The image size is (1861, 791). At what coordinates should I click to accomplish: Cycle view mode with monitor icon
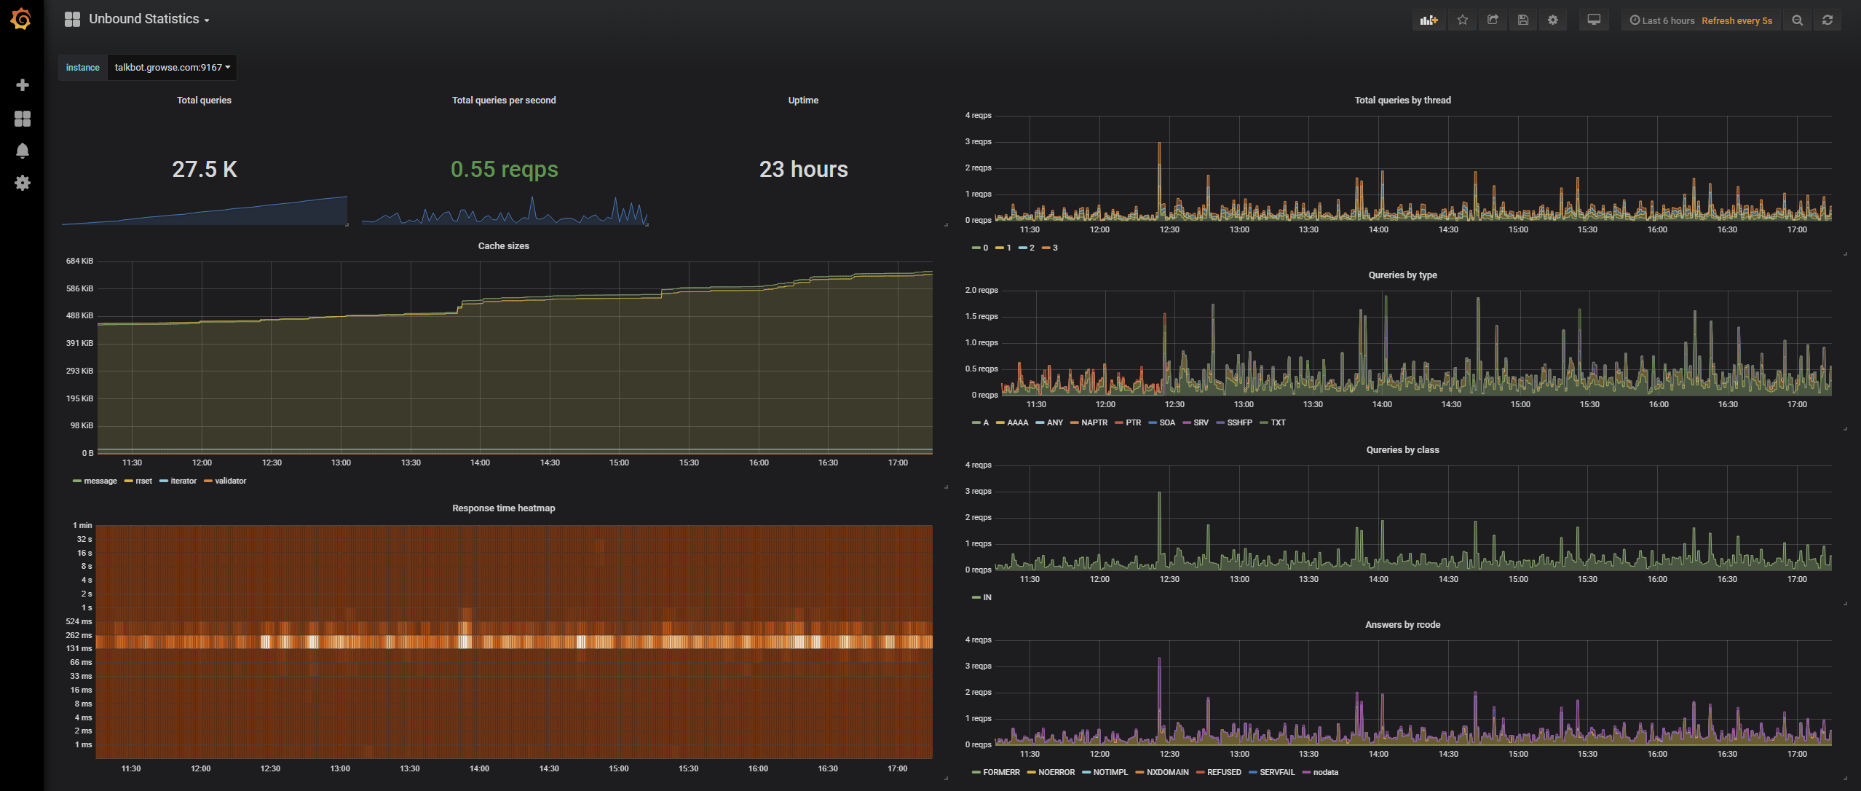[1594, 20]
